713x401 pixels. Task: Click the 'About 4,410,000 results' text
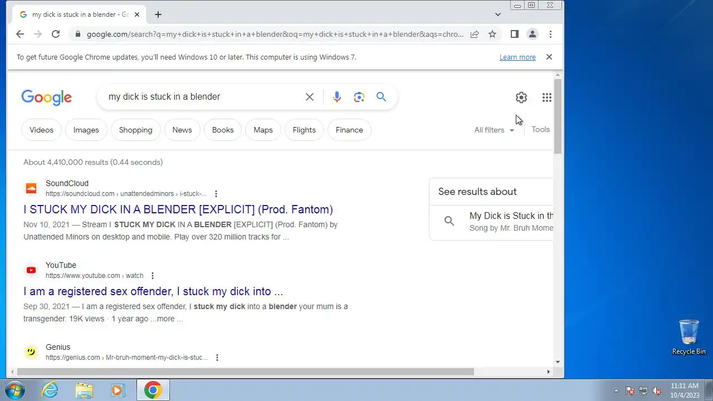(x=93, y=162)
